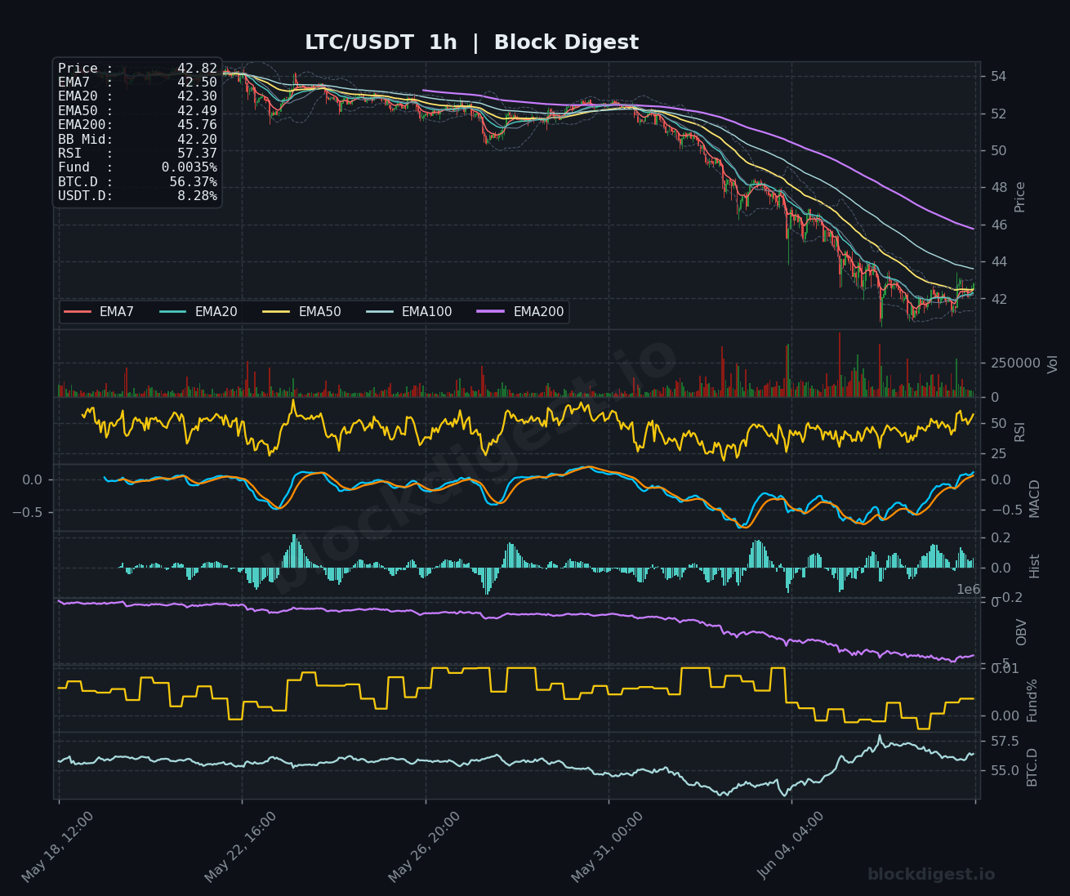Click the 57.5 BTC.D tick
This screenshot has width=1070, height=896.
1005,742
